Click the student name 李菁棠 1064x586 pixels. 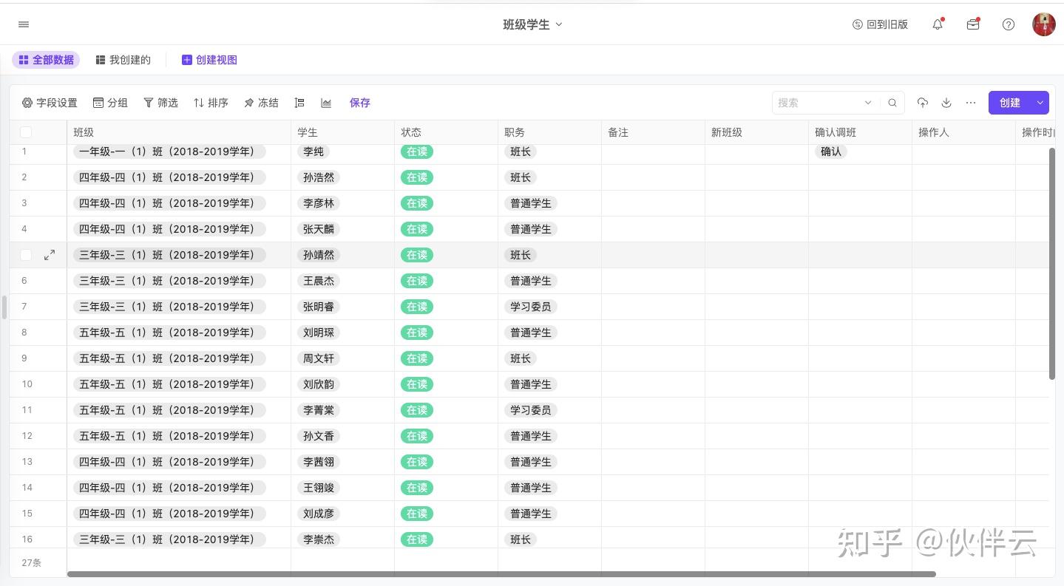pyautogui.click(x=319, y=410)
